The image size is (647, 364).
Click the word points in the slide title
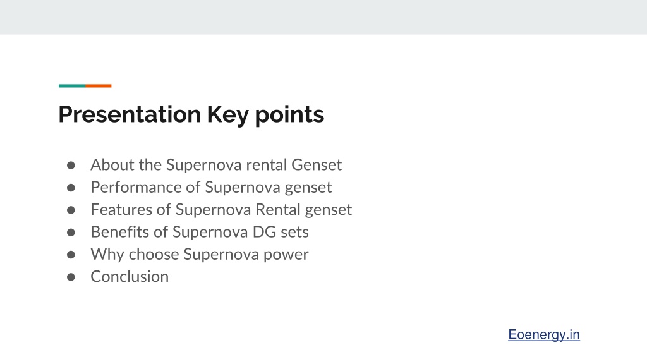289,115
